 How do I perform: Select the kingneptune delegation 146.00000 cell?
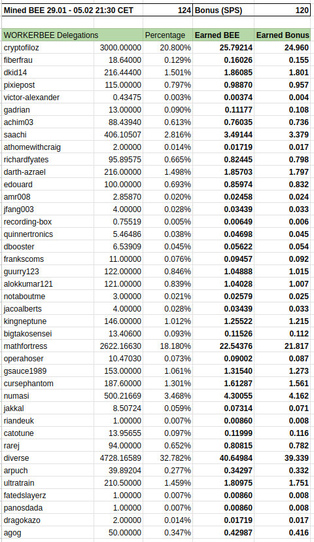118,321
